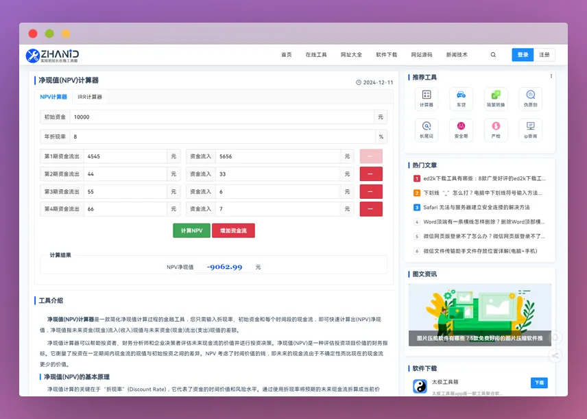Click the 第4期 资金流入 input showing 7
The width and height of the screenshot is (587, 419).
tap(278, 209)
